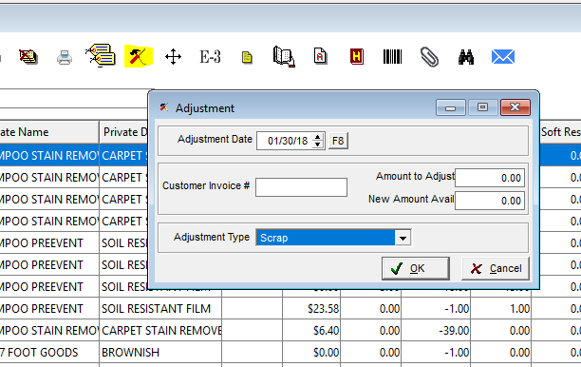581x367 pixels.
Task: Click the '7 FOOT GOODS' cell
Action: click(x=49, y=352)
